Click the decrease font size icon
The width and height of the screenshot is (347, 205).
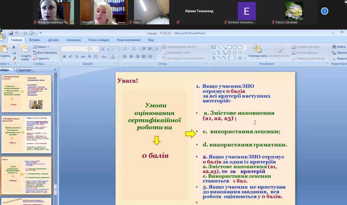tap(109, 49)
